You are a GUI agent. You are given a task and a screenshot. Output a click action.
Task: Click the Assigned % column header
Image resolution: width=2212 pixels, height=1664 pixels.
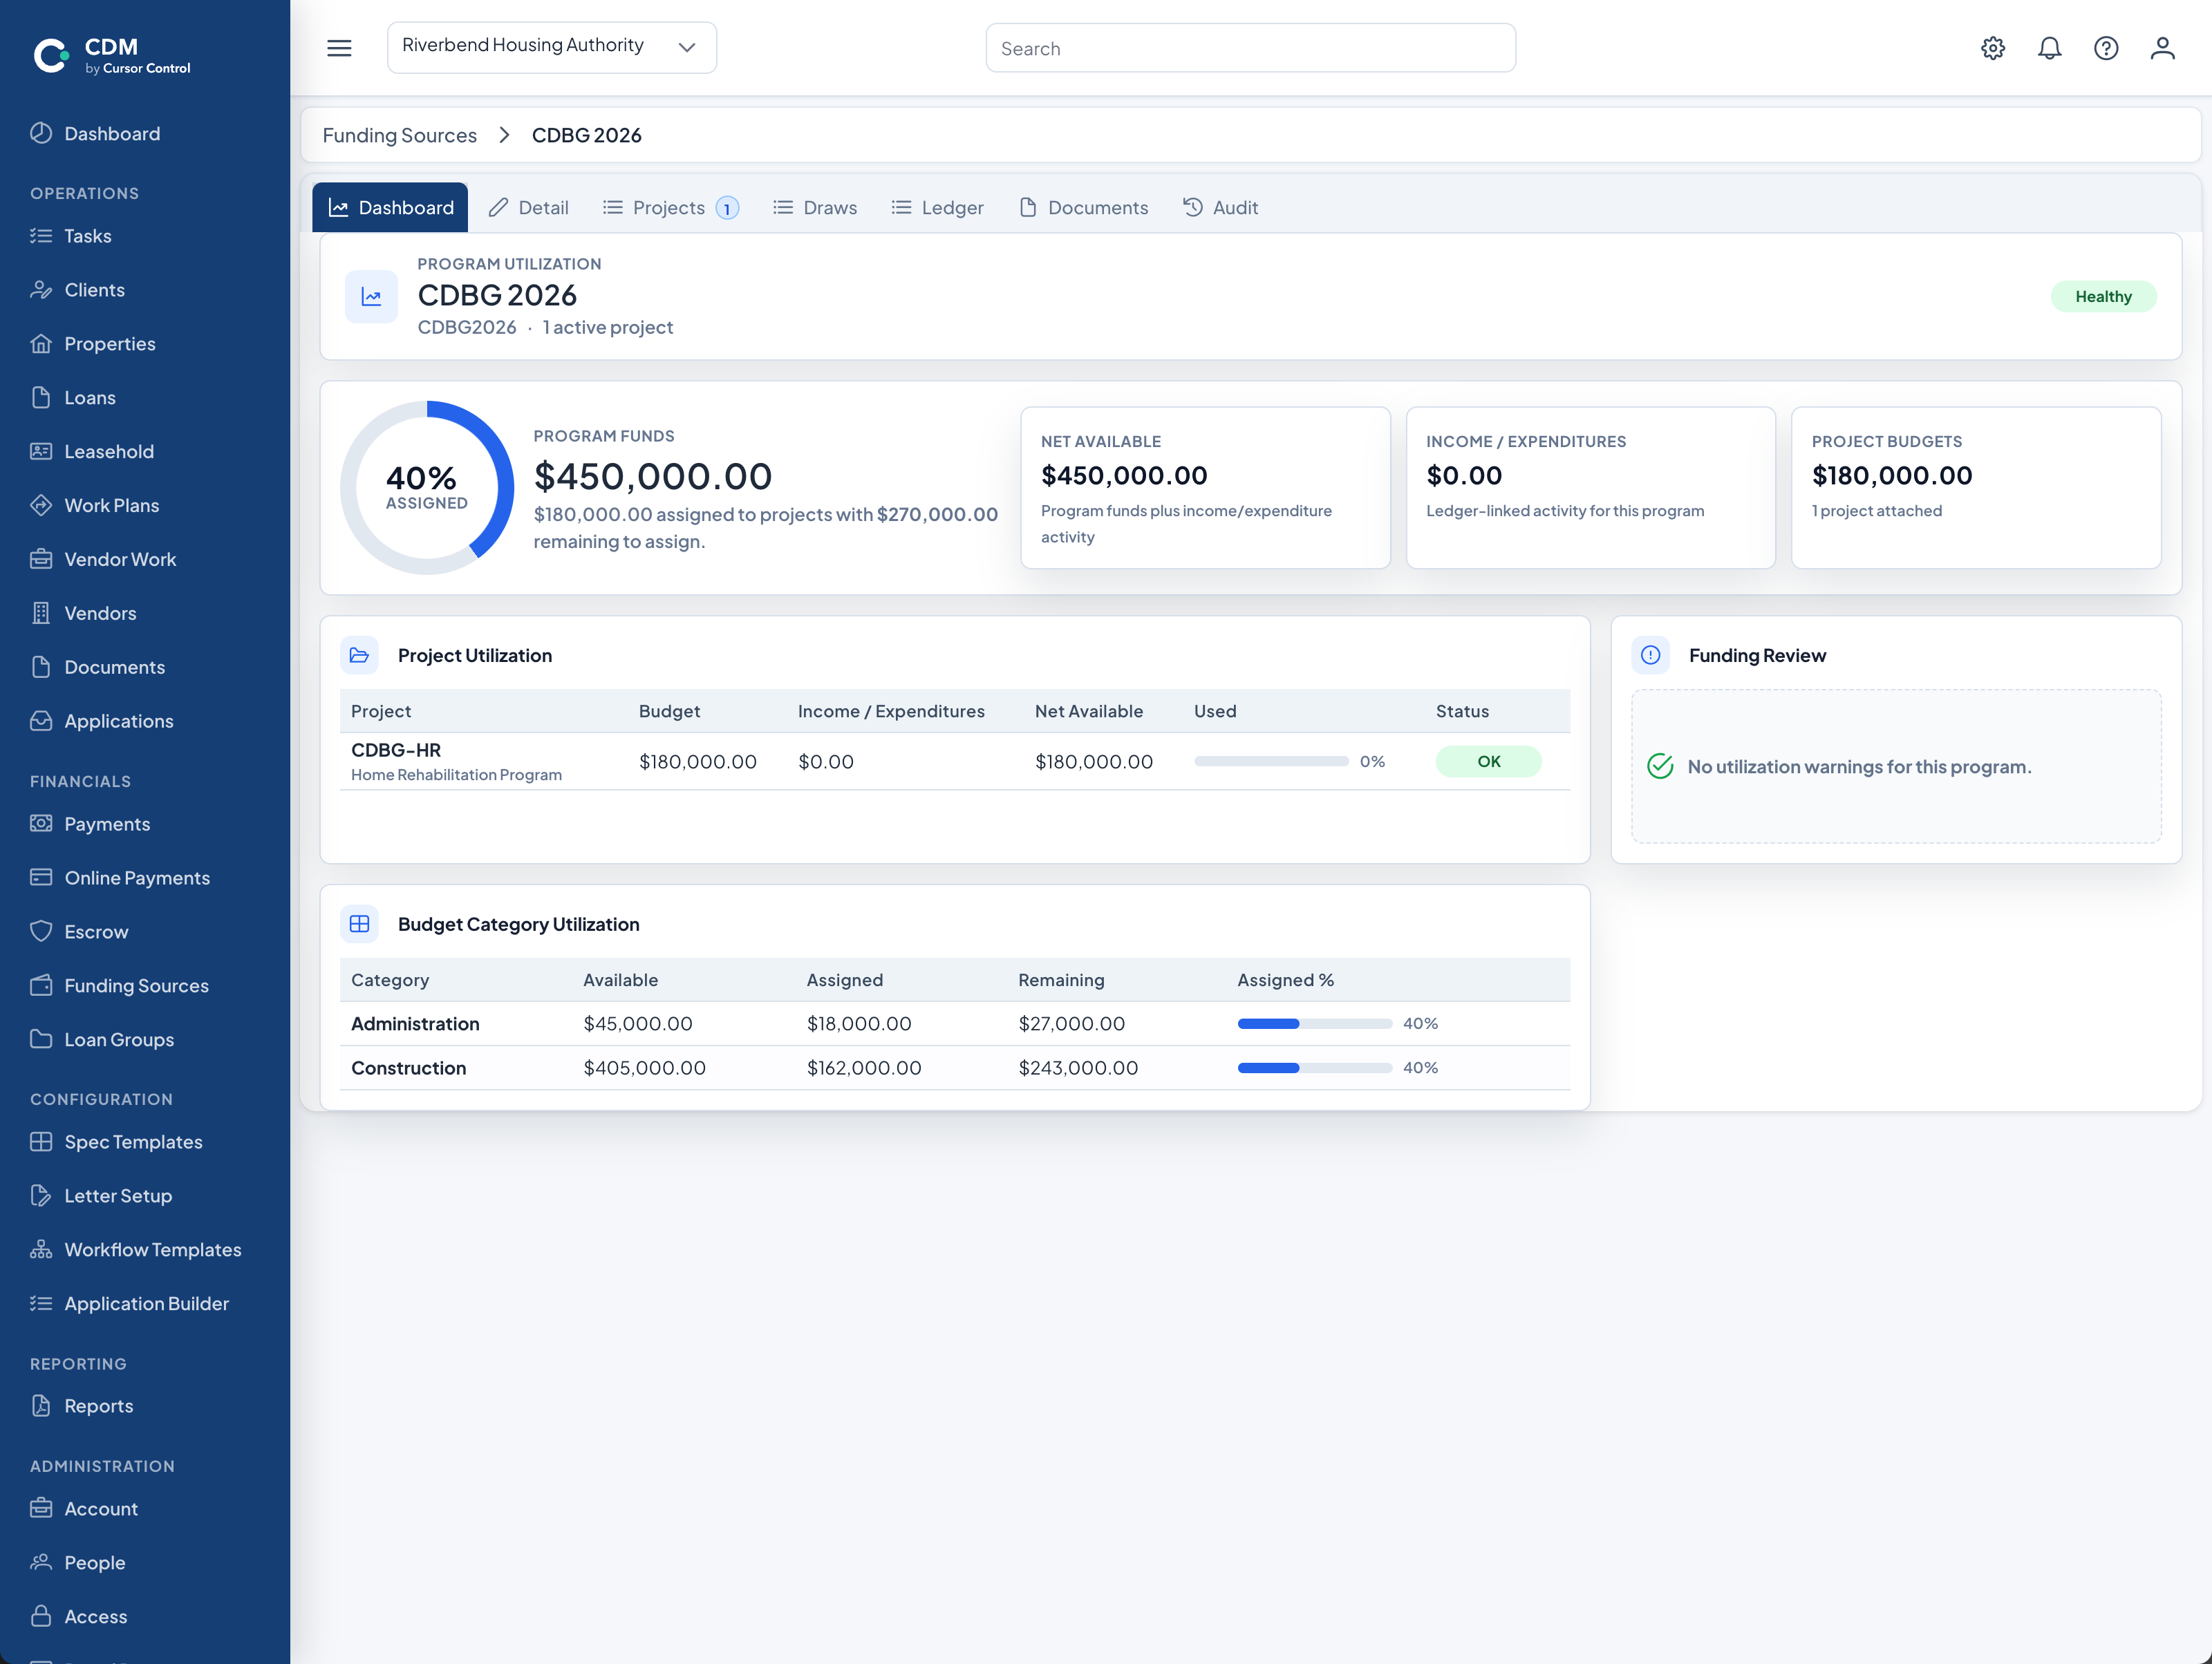pyautogui.click(x=1285, y=981)
